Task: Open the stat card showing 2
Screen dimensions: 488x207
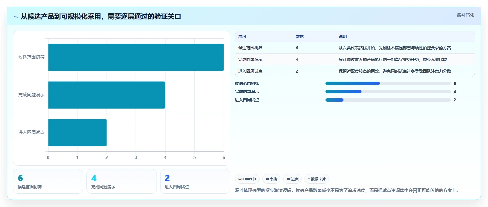Action: pyautogui.click(x=195, y=181)
